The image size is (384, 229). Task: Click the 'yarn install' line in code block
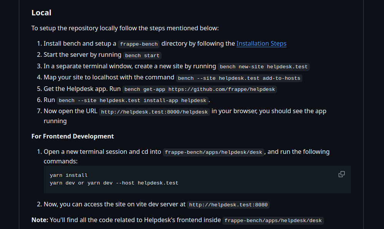[68, 175]
